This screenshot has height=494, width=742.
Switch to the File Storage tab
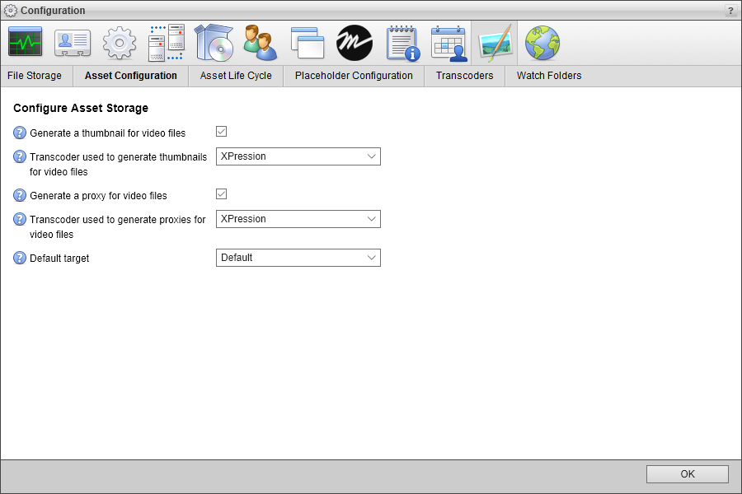coord(35,75)
